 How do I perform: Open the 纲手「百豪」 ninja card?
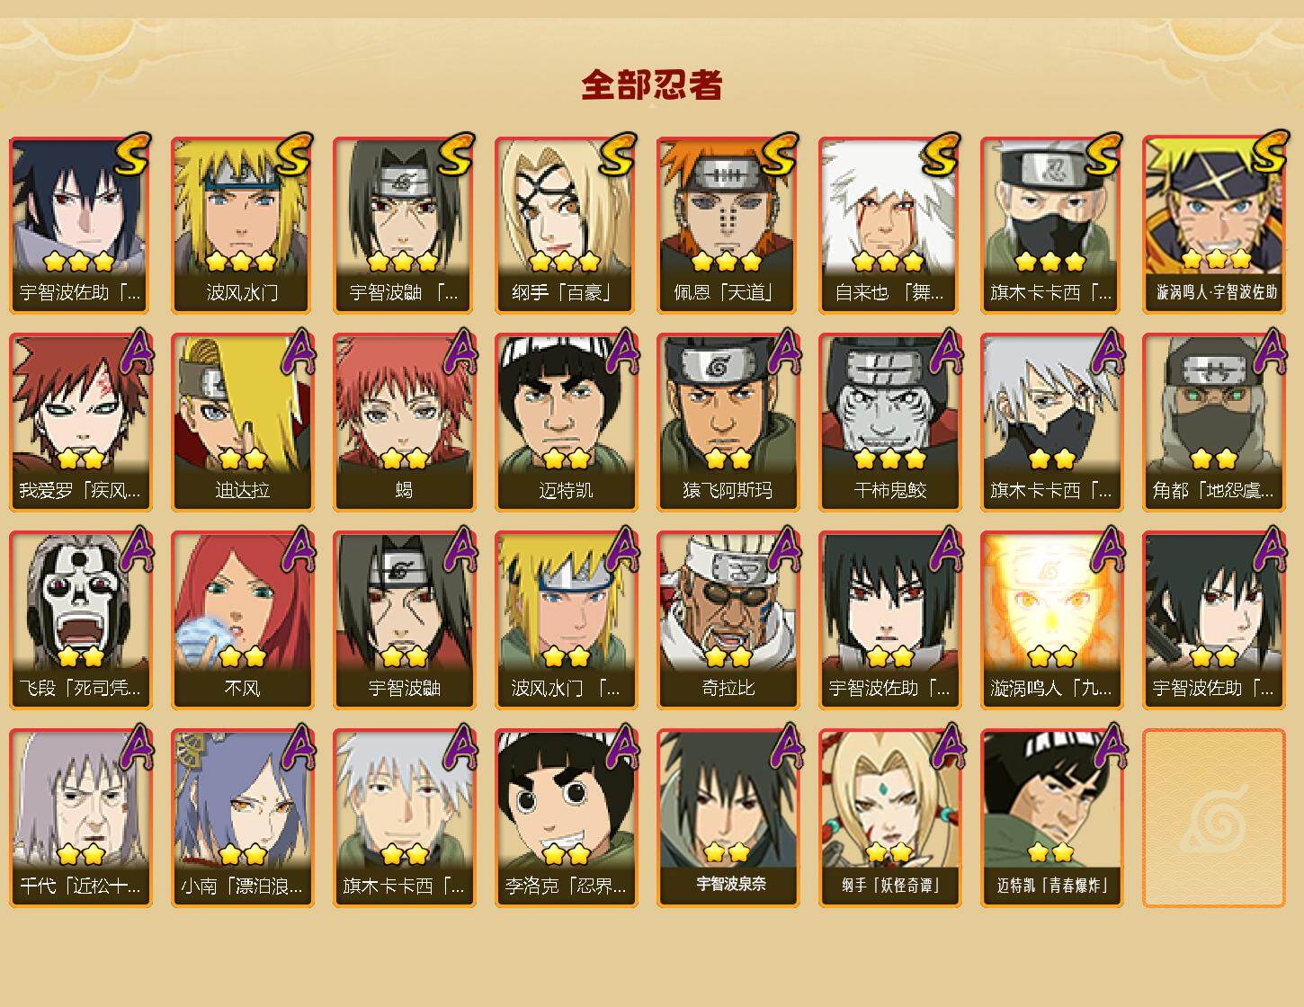point(566,225)
